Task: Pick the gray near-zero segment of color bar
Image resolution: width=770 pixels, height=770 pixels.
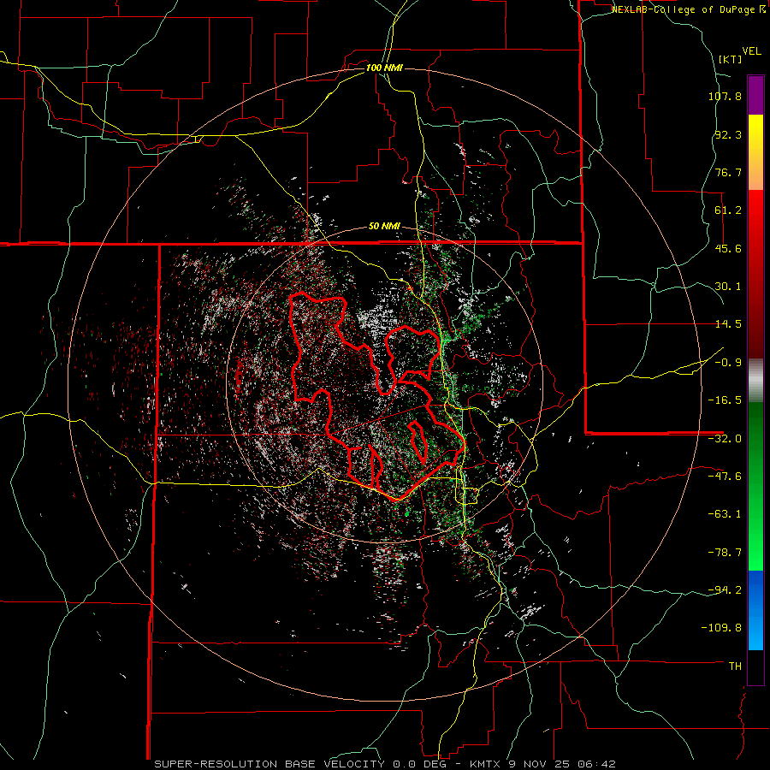Action: 755,381
